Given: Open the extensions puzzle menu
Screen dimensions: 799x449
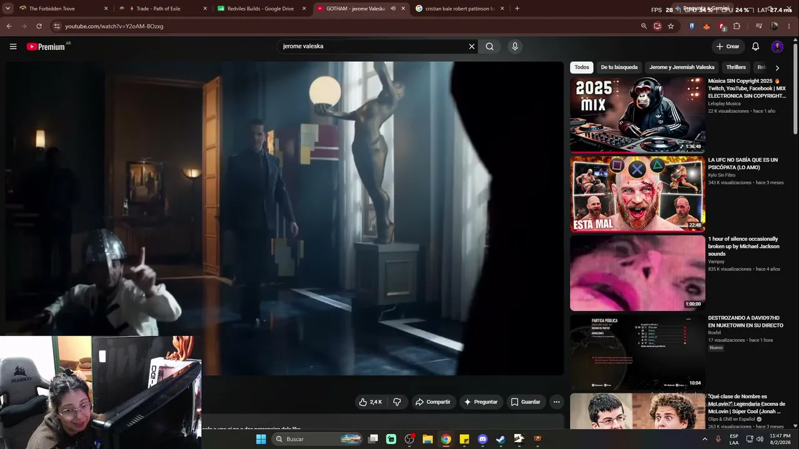Looking at the screenshot, I should point(737,26).
